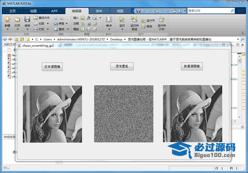Image resolution: width=248 pixels, height=173 pixels.
Task: Click the Users segment in the address path
Action: pyautogui.click(x=48, y=39)
